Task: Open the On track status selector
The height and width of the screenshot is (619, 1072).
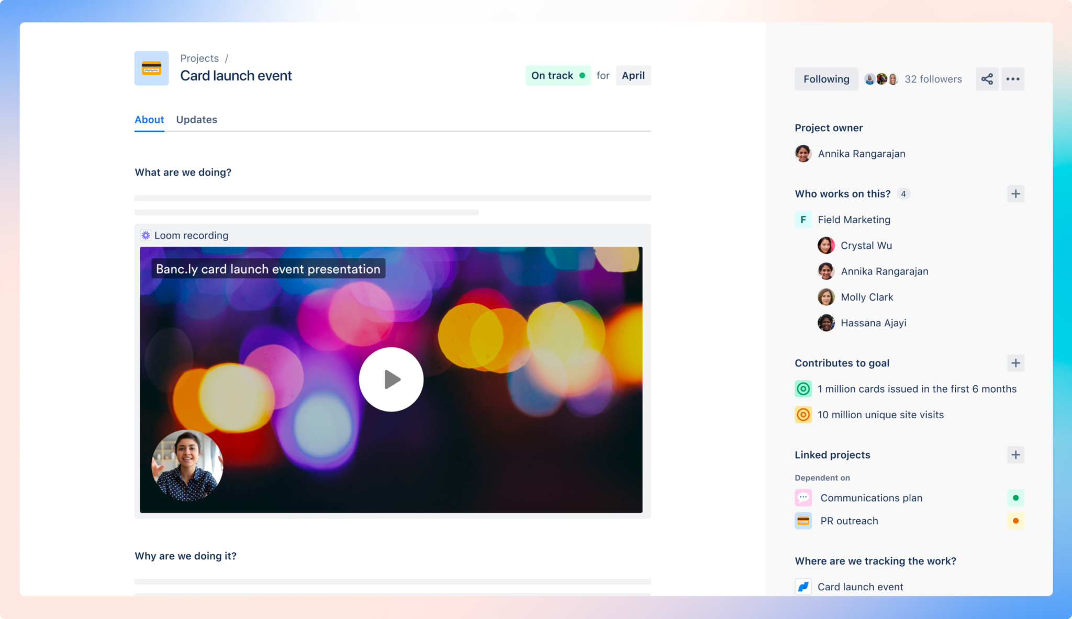Action: [x=557, y=75]
